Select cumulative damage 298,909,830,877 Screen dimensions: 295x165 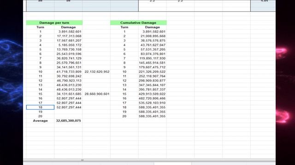click(x=153, y=81)
